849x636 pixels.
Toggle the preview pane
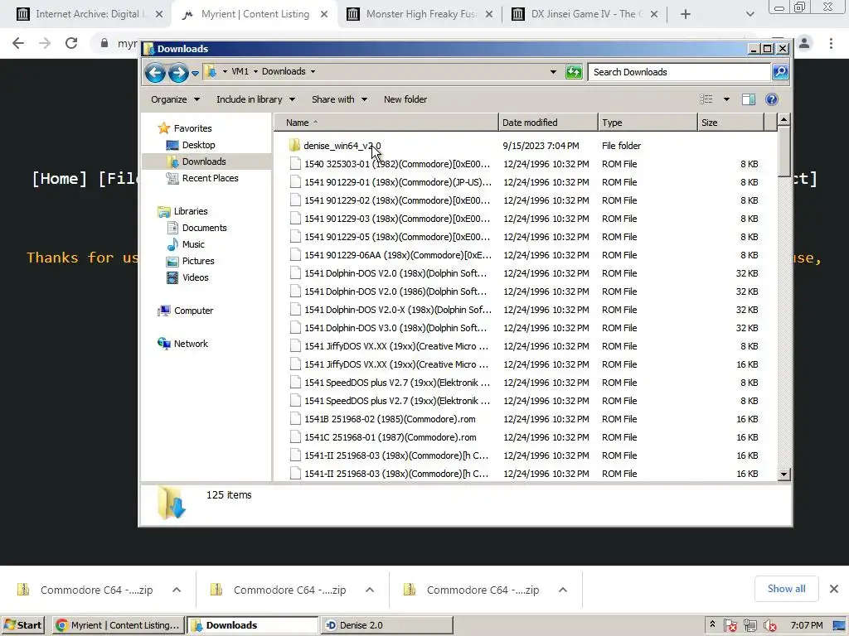pos(749,99)
